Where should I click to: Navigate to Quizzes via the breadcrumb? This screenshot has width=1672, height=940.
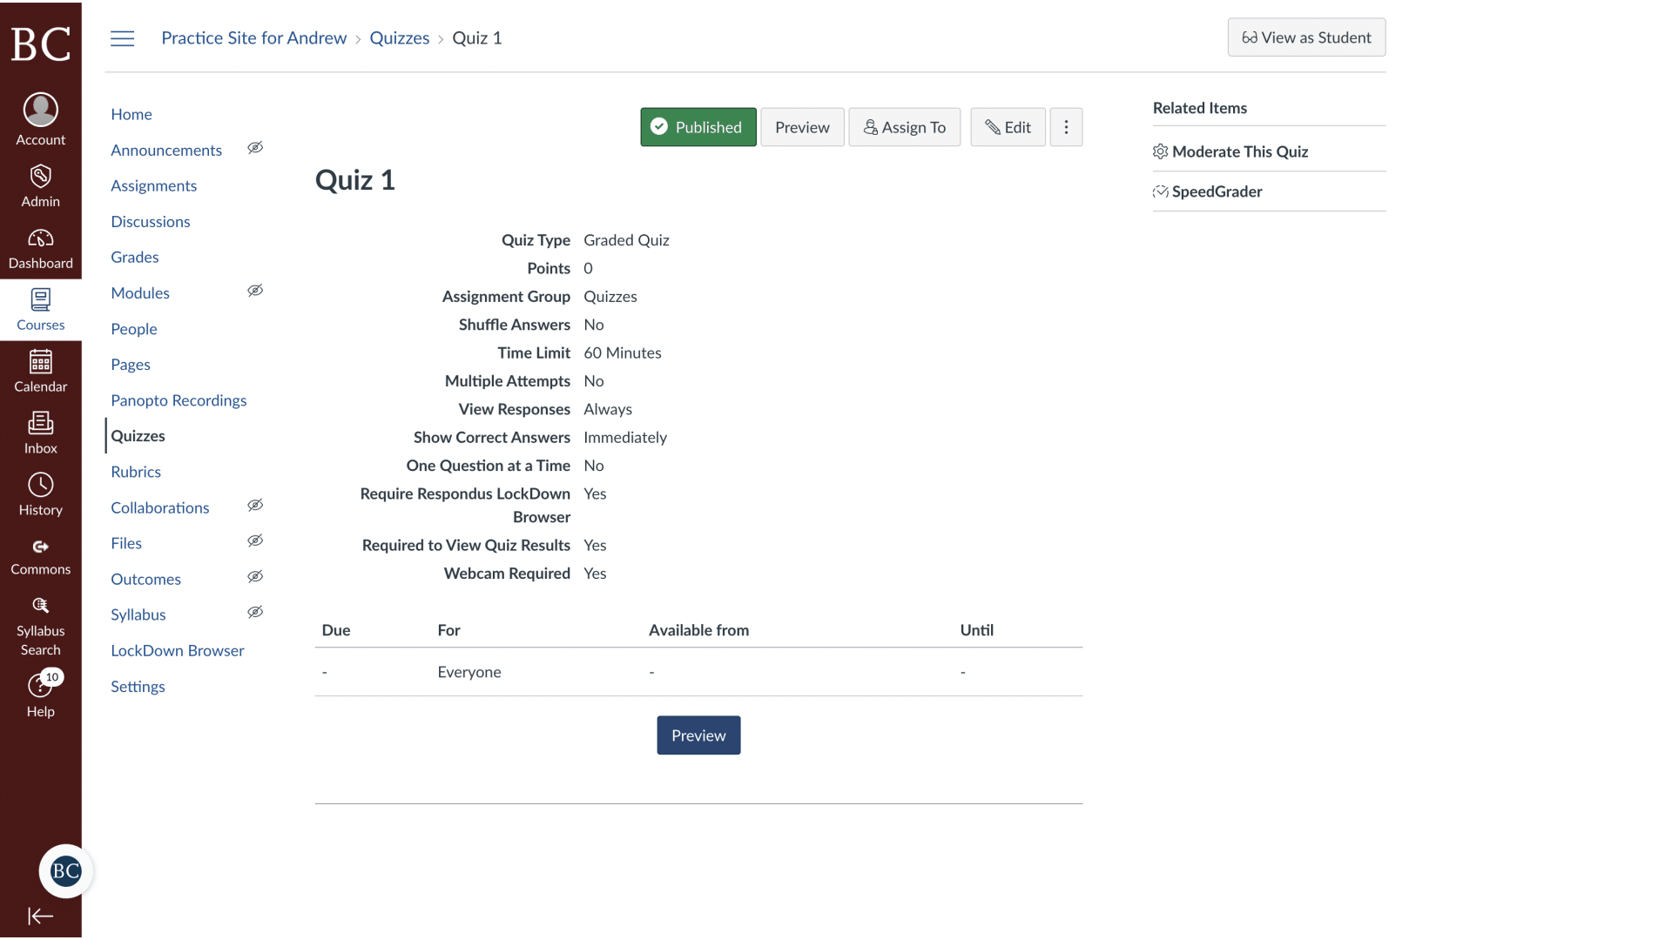400,37
